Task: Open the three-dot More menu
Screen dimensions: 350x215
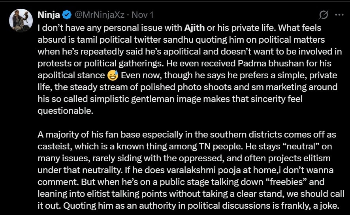Action: [339, 15]
